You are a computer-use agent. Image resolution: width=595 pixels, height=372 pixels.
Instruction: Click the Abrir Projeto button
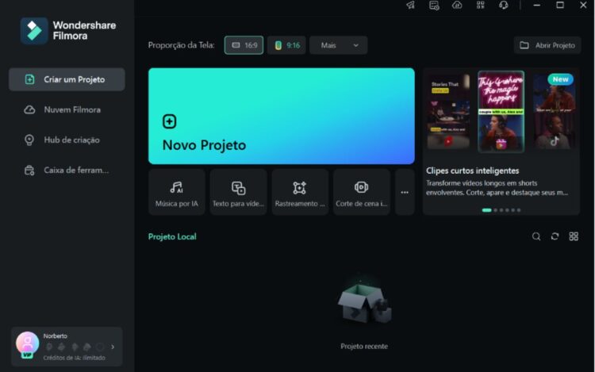click(547, 45)
